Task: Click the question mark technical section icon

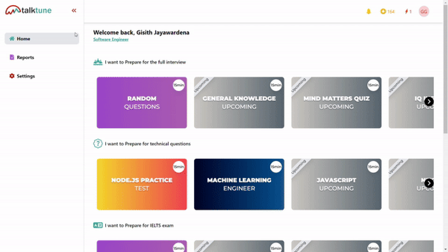Action: click(98, 144)
